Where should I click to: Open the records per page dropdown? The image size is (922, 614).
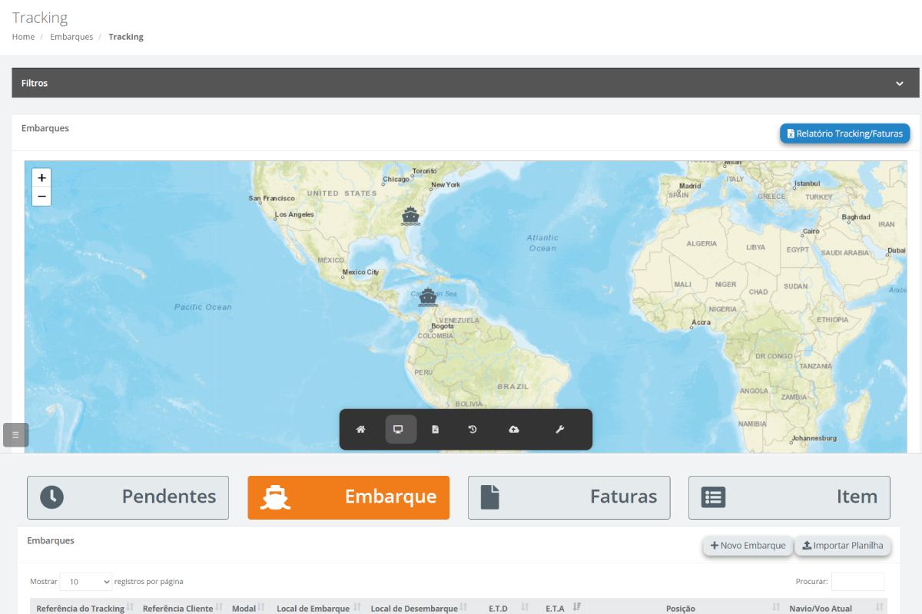click(86, 582)
